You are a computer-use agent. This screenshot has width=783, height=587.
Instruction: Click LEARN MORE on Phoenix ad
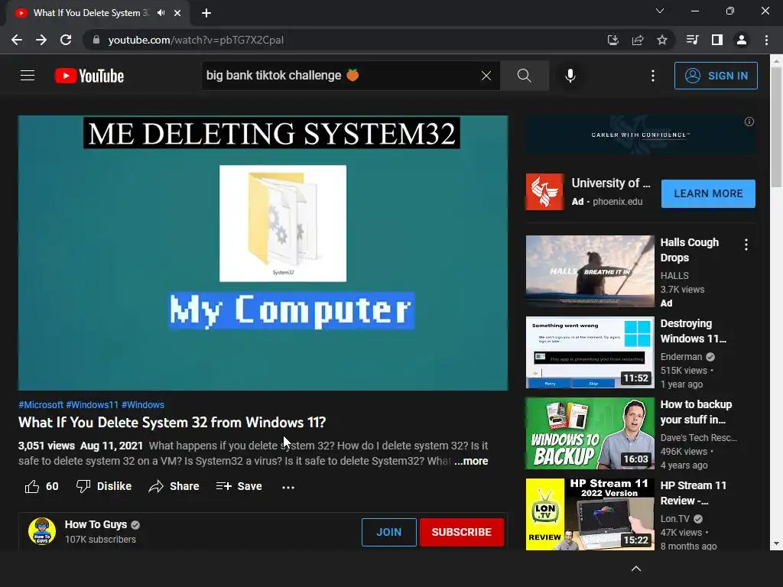708,193
